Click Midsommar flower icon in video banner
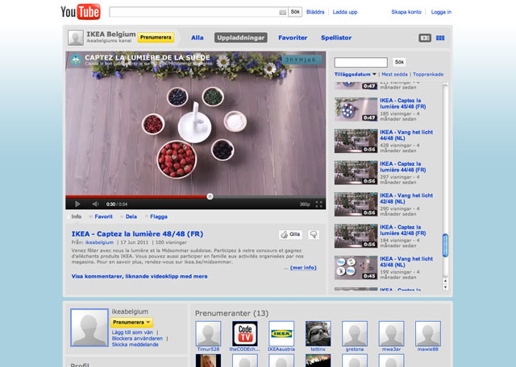The height and width of the screenshot is (367, 516). tap(76, 60)
